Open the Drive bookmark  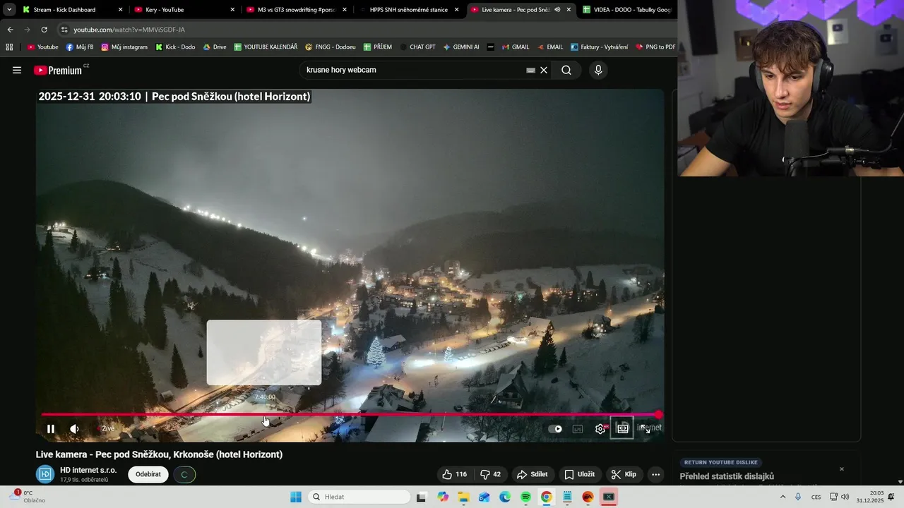[x=215, y=47]
